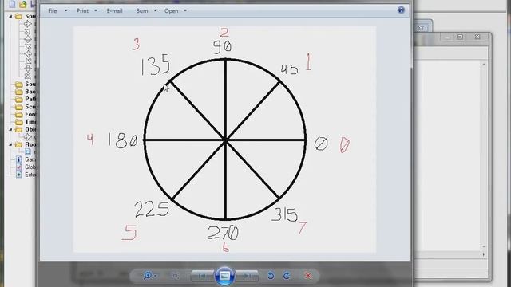Screen dimensions: 511x287
Task: Maximize the background window on right
Action: click(460, 37)
